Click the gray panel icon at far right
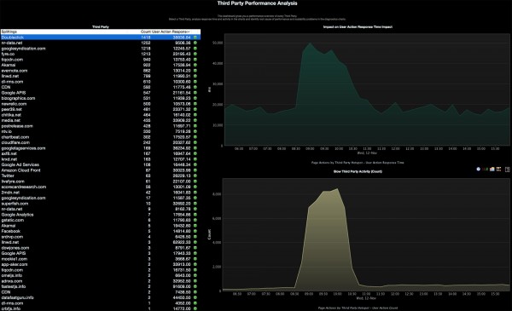Image resolution: width=512 pixels, height=311 pixels. point(508,170)
